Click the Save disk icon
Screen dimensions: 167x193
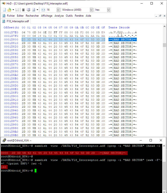point(17,10)
